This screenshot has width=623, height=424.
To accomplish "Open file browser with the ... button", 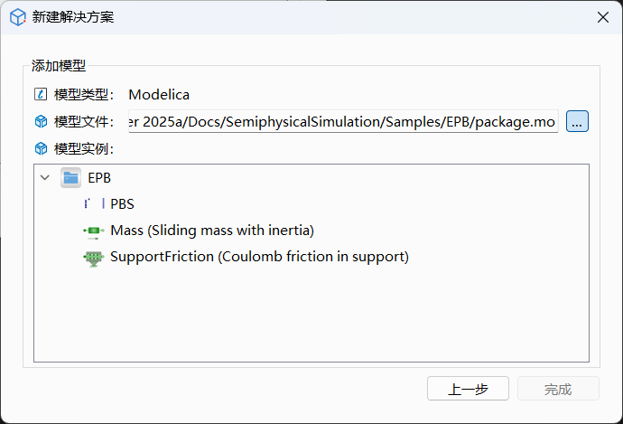I will (578, 121).
